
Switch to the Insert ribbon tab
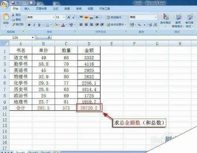pyautogui.click(x=27, y=9)
